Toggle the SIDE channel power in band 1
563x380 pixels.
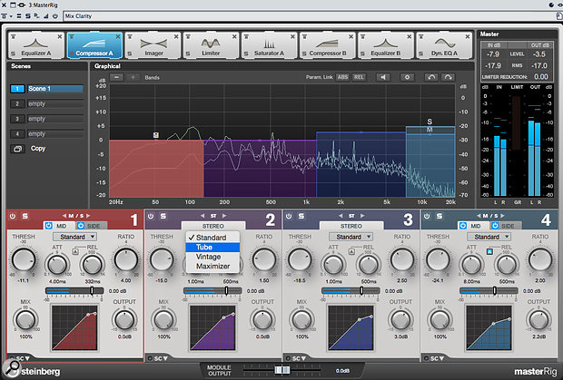pyautogui.click(x=81, y=226)
